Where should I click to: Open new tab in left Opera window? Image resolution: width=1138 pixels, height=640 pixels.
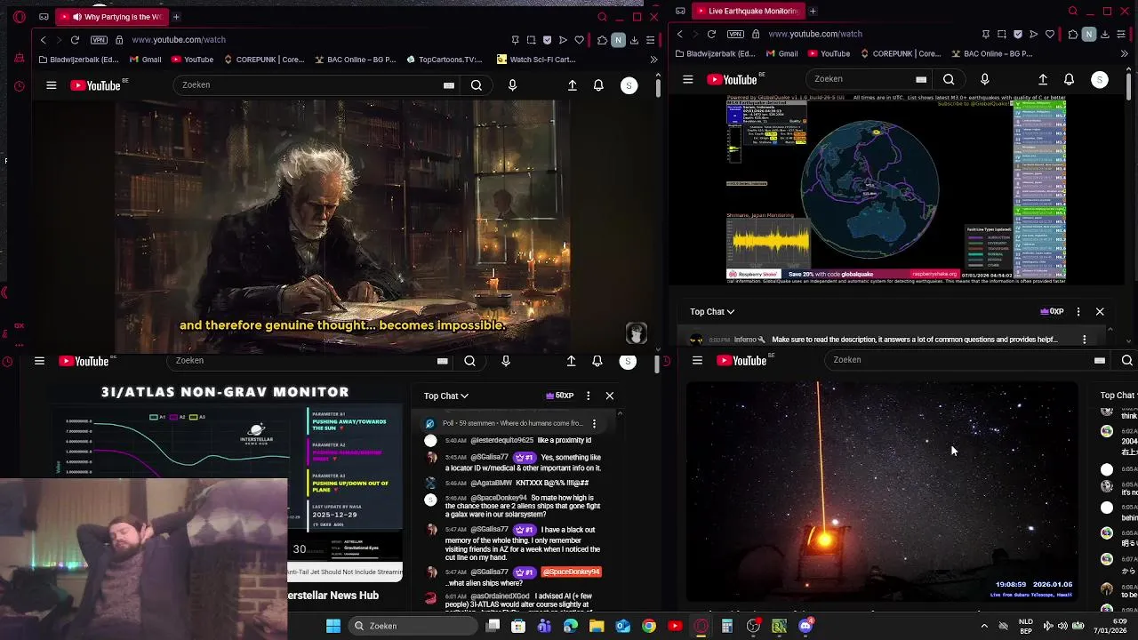[176, 17]
